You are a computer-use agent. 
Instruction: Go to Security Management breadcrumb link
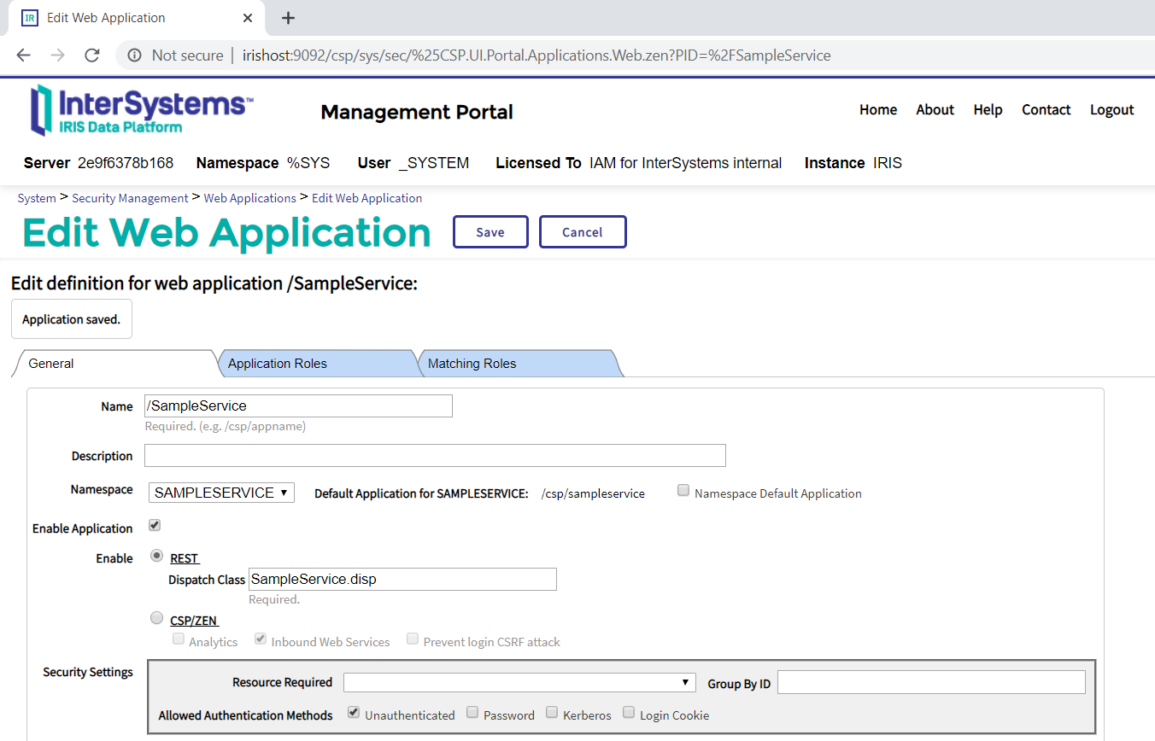(x=130, y=198)
